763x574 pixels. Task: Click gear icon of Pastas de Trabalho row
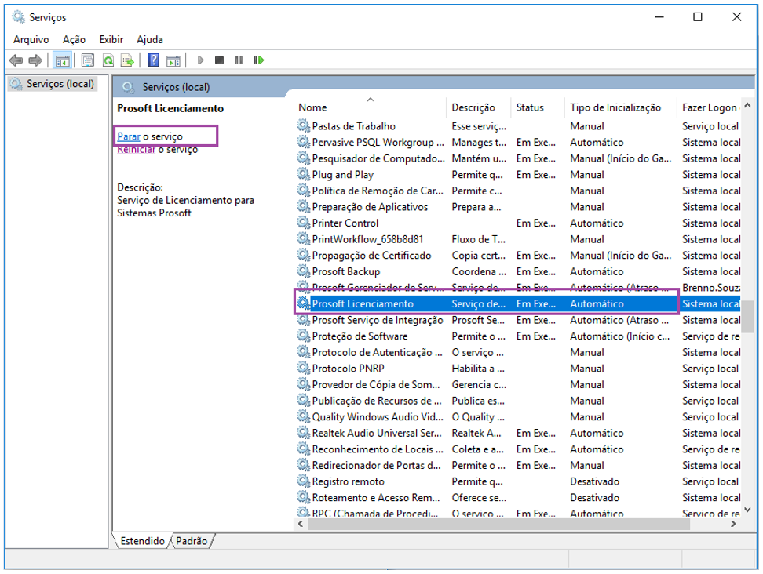coord(303,125)
